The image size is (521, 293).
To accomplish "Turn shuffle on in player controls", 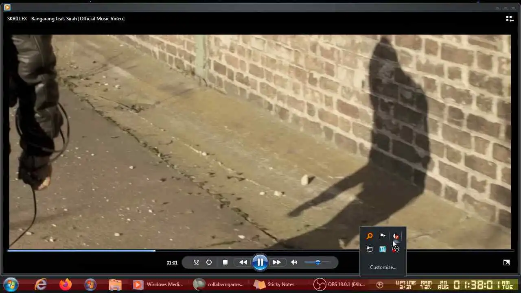I will tap(196, 262).
